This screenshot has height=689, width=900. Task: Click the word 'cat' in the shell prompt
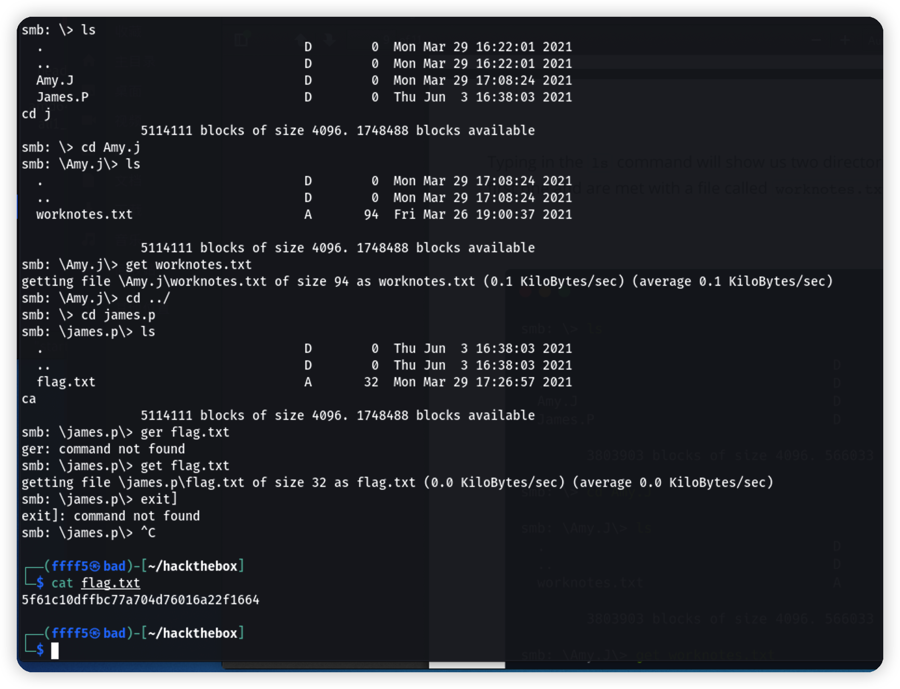point(62,583)
